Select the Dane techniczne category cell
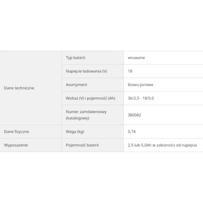This screenshot has height=203, width=203. [x=31, y=88]
